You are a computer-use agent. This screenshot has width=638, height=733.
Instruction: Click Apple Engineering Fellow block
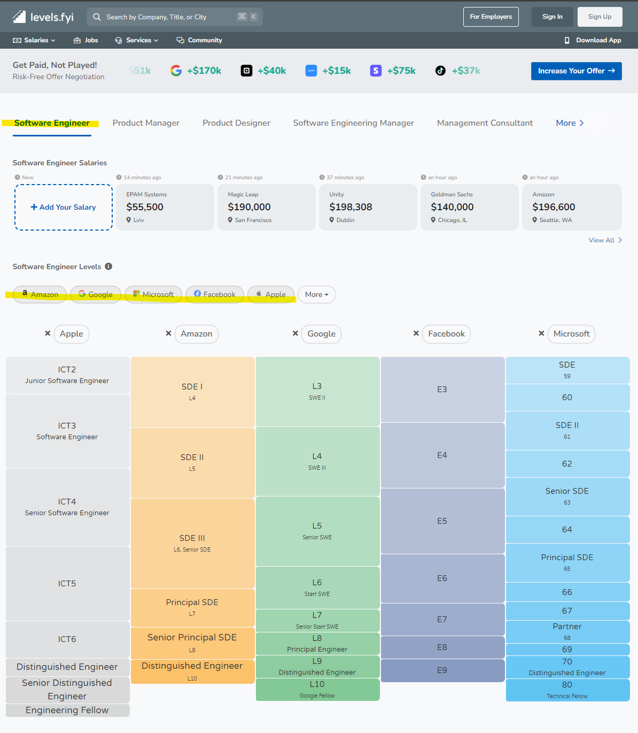tap(68, 710)
